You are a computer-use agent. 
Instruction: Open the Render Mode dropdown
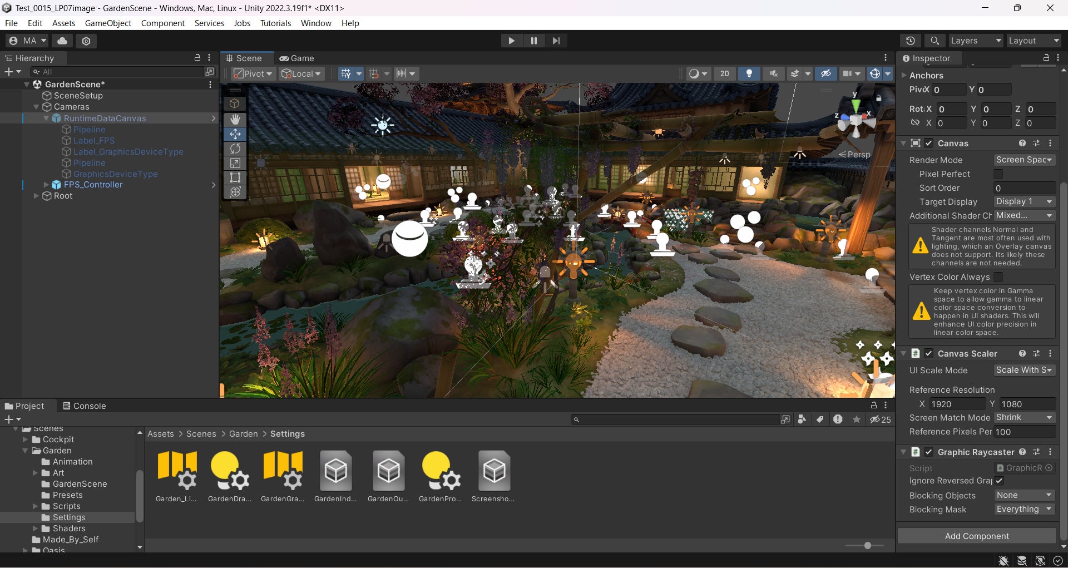(x=1024, y=160)
